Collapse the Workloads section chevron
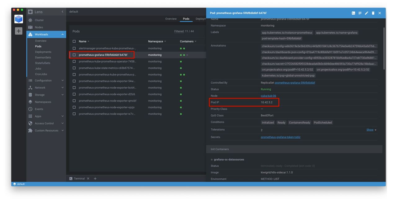Image resolution: width=397 pixels, height=201 pixels. (62, 34)
